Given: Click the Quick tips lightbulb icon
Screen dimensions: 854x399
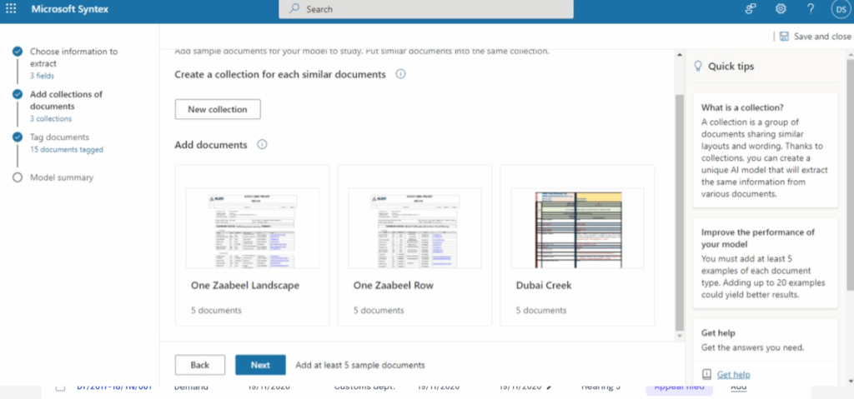Looking at the screenshot, I should (698, 67).
